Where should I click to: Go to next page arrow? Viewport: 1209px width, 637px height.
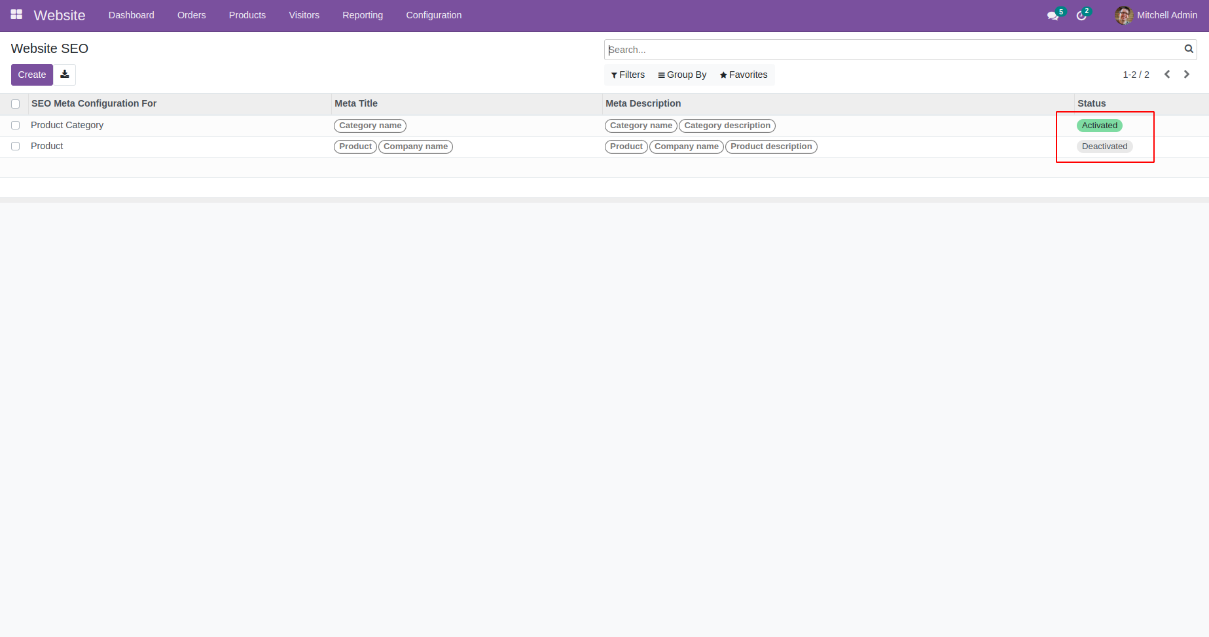tap(1187, 75)
